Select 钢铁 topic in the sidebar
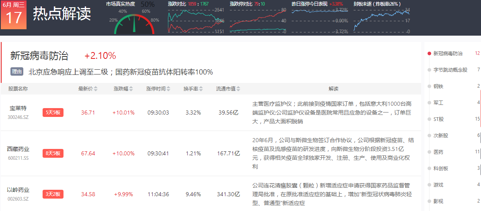This screenshot has width=481, height=211. [x=438, y=86]
